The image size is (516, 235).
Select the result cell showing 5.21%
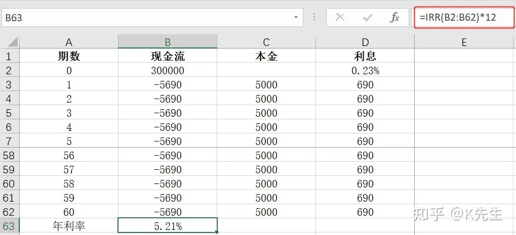168,226
